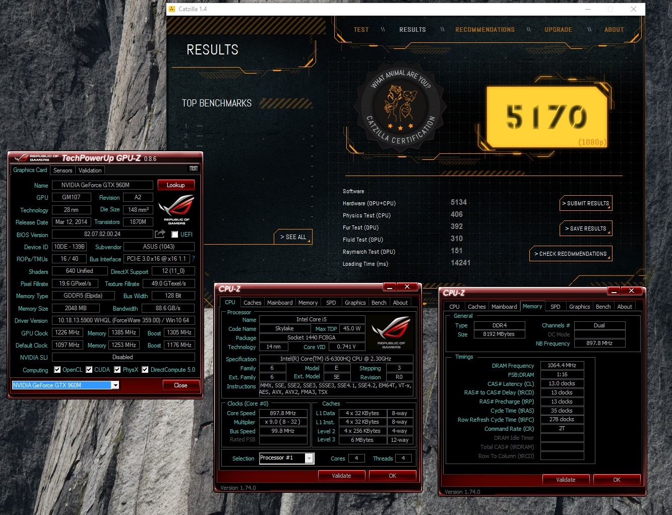Click the Physics Test (CPU) score 406
The width and height of the screenshot is (672, 515).
coord(457,214)
